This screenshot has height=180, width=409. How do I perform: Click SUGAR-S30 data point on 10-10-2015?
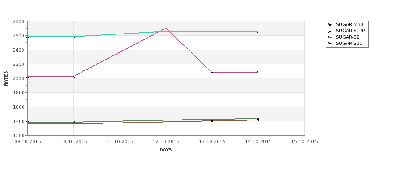[73, 37]
